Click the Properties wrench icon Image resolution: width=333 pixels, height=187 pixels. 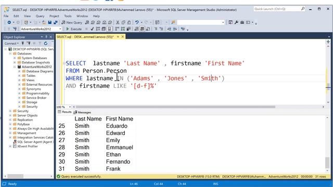[236, 22]
